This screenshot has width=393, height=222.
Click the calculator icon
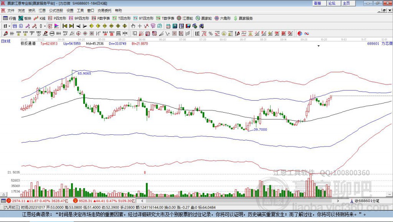[175, 26]
